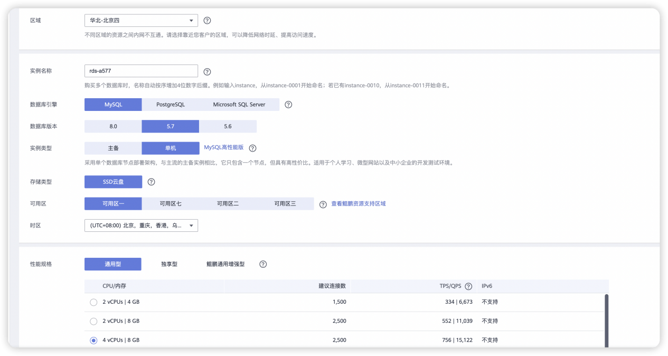Choose 可用区一 availability zone
This screenshot has height=356, width=668.
coord(113,204)
